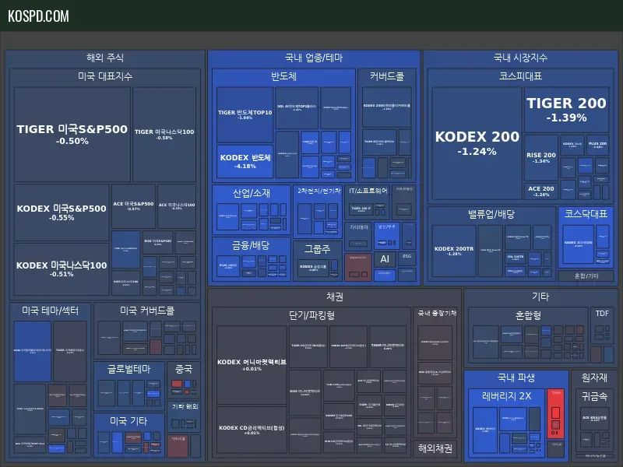Select the 중국 group header

tap(184, 369)
